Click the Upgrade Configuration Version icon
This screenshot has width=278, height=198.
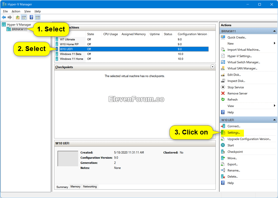click(223, 139)
